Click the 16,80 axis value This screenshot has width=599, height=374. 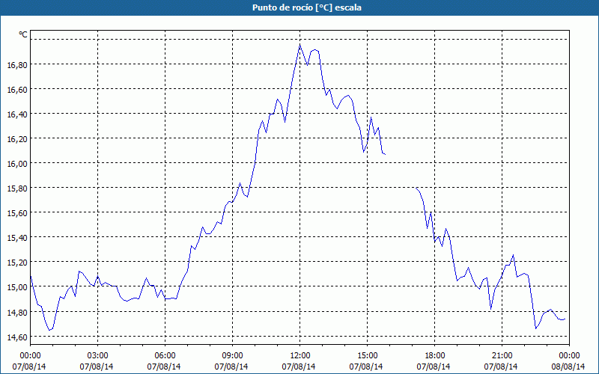pos(17,65)
